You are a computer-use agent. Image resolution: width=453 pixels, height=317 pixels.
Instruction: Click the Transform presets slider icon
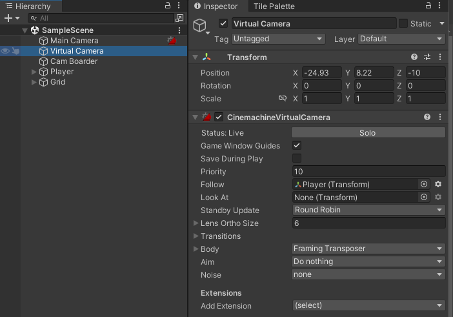coord(427,57)
